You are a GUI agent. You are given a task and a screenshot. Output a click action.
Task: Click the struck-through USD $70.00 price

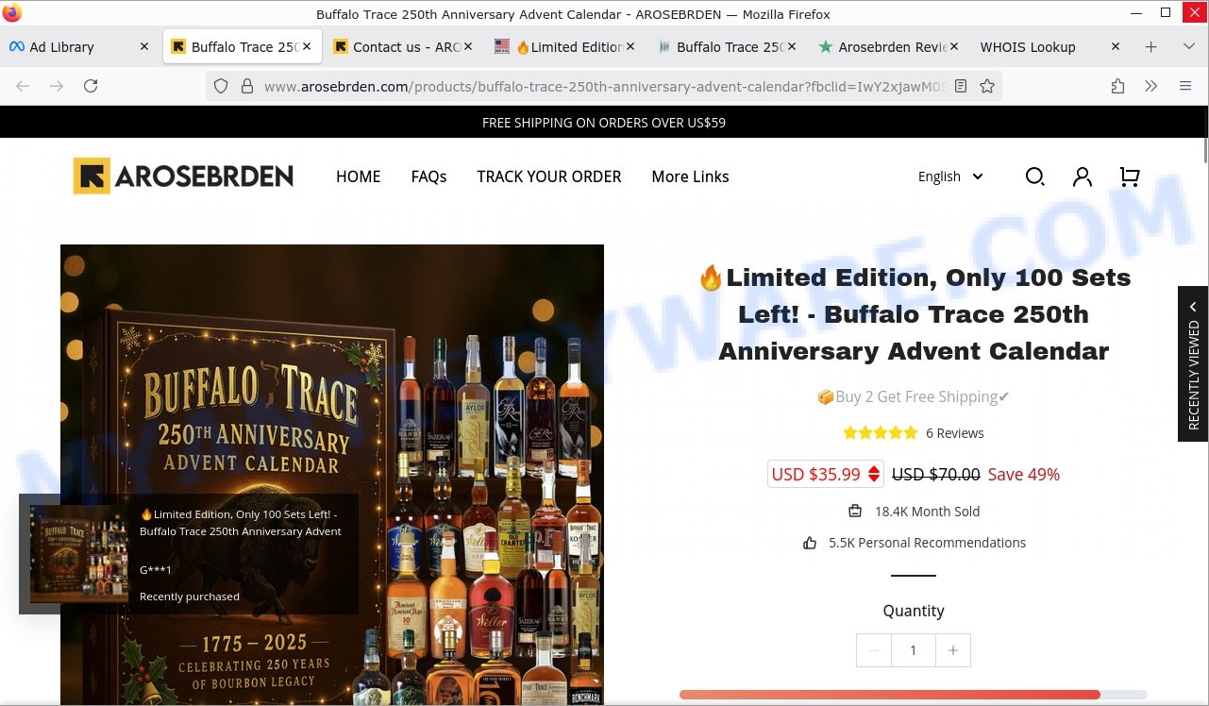(x=935, y=474)
